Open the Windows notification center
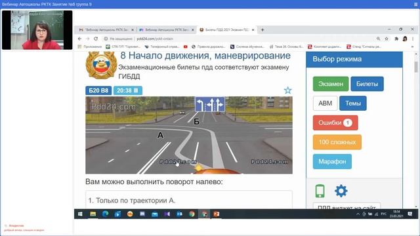This screenshot has width=420, height=236. (x=409, y=214)
